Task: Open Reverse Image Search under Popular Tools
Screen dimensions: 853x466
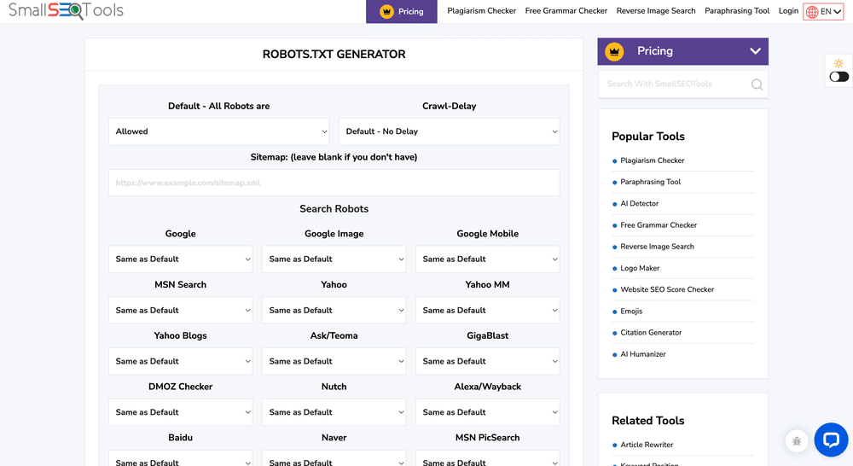Action: click(657, 247)
